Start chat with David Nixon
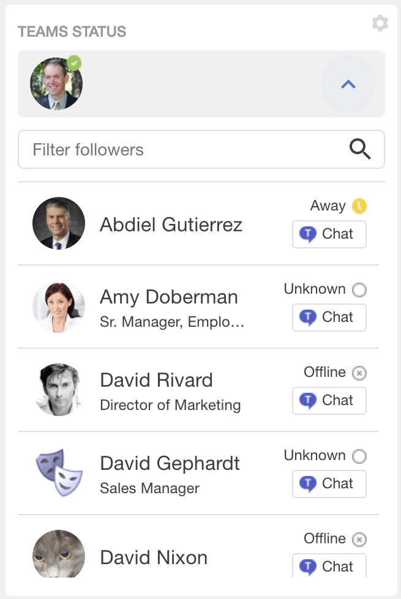 click(329, 566)
